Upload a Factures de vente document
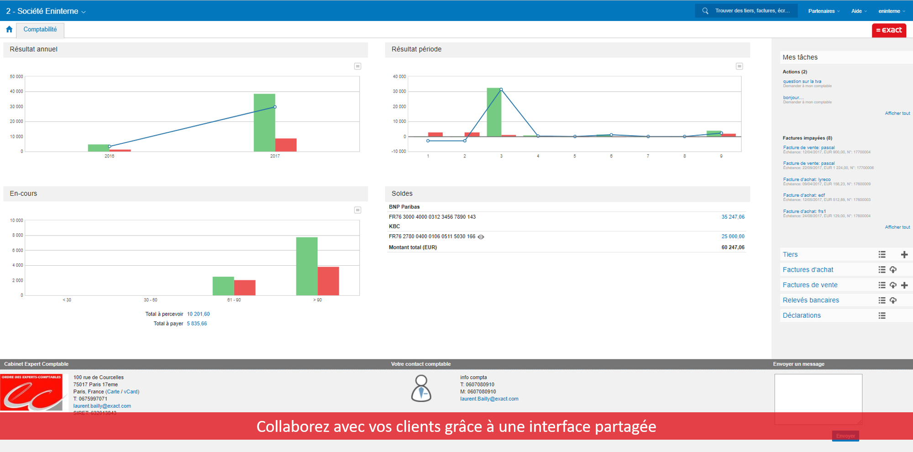 coord(893,285)
